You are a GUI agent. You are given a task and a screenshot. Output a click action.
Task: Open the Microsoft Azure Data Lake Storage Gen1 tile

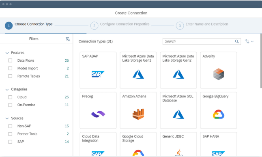[138, 70]
